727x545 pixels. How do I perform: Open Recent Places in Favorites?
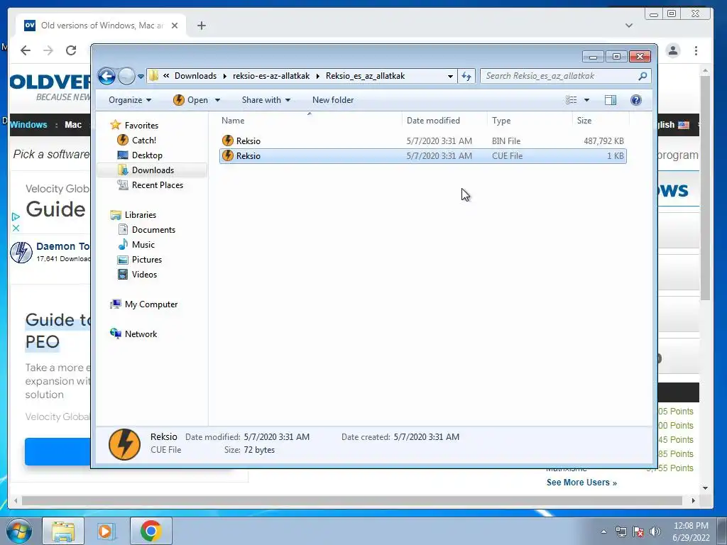(x=157, y=185)
